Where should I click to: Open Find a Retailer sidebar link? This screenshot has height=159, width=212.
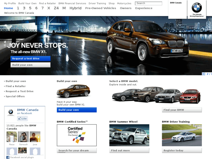coord(15,86)
